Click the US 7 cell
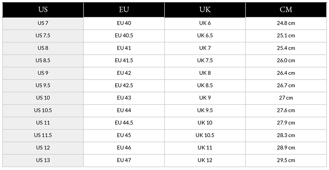Image resolution: width=329 pixels, height=170 pixels. (x=43, y=23)
